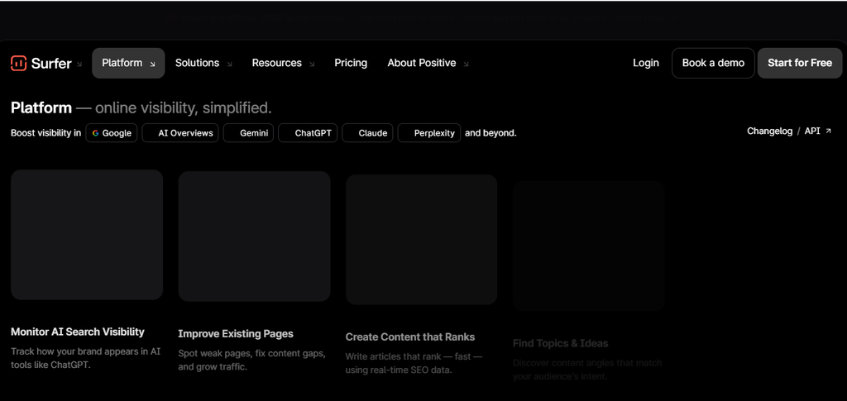Open the Resources menu
The width and height of the screenshot is (847, 401).
click(276, 63)
